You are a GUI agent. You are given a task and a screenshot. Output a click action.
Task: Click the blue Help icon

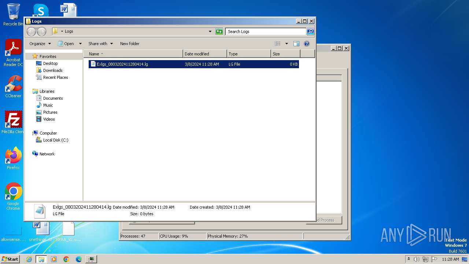(x=307, y=44)
